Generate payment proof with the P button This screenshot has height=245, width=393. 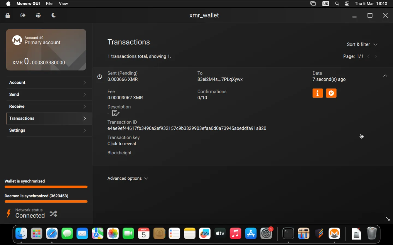(331, 93)
